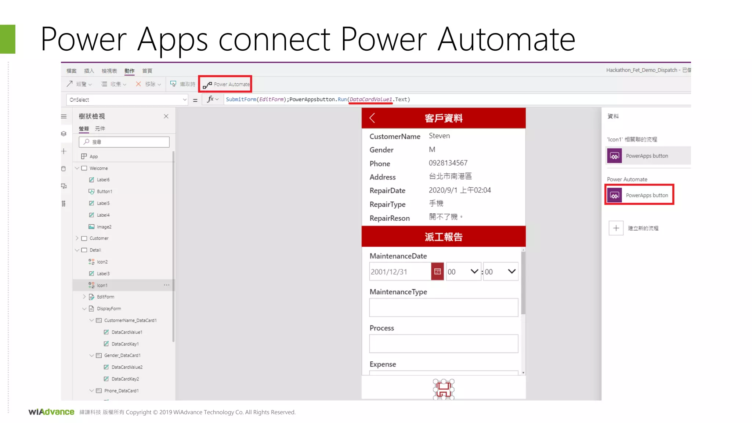This screenshot has width=752, height=423.
Task: Switch to the 檢視表 tab
Action: click(109, 71)
